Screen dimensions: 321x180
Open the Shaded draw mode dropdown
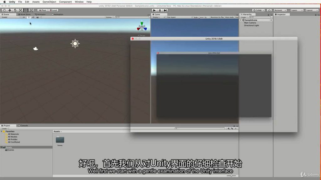click(x=11, y=17)
